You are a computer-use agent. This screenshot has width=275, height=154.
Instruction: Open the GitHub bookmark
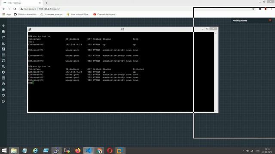point(26,14)
